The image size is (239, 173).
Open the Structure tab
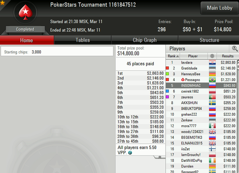pyautogui.click(x=209, y=40)
